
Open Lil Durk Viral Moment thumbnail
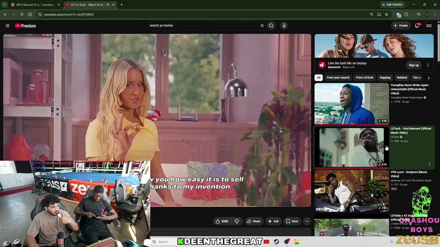pyautogui.click(x=351, y=147)
